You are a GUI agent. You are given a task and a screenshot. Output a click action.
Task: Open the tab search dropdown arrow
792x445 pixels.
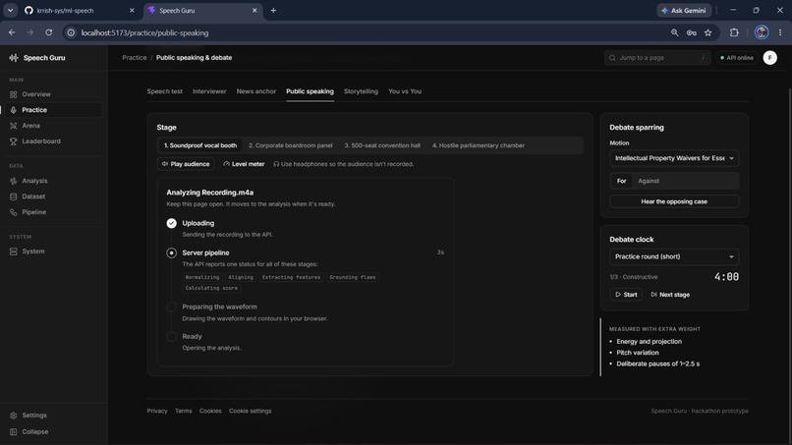point(10,10)
